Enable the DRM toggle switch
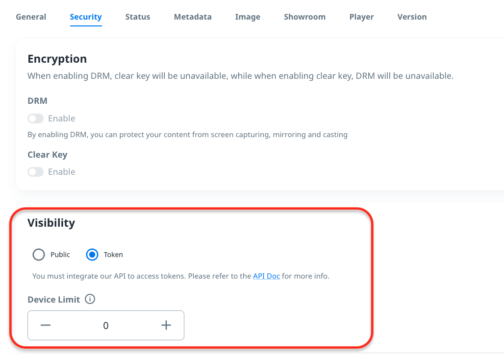This screenshot has width=504, height=354. point(36,118)
